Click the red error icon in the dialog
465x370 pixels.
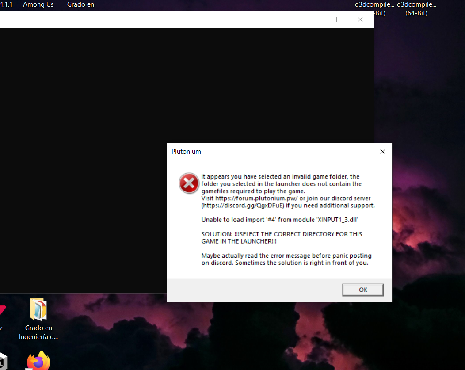189,183
